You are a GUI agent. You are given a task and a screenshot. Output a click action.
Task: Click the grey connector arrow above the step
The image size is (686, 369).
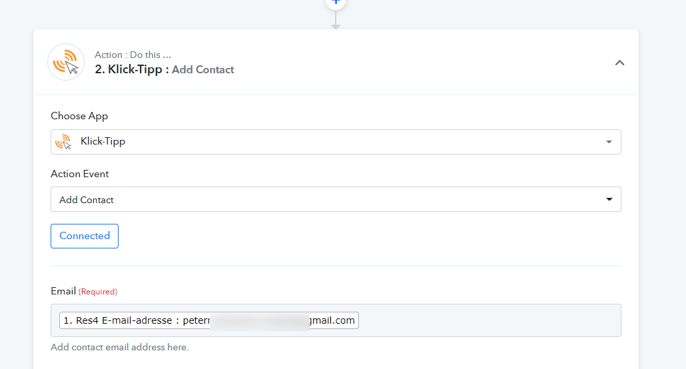click(336, 20)
